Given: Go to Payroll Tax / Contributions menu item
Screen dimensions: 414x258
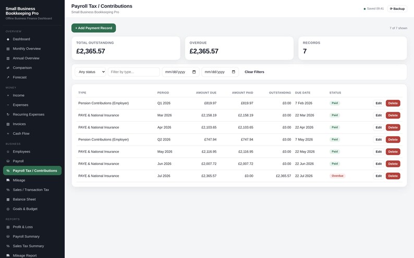Looking at the screenshot, I should tap(32, 171).
